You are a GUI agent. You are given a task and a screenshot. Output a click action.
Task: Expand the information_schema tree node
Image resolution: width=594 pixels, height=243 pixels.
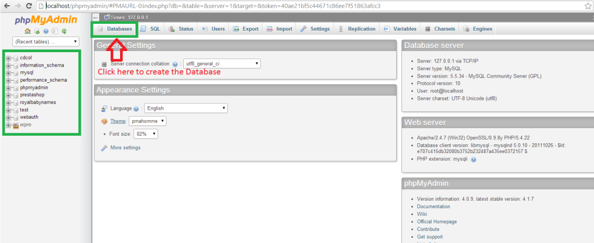[x=8, y=66]
